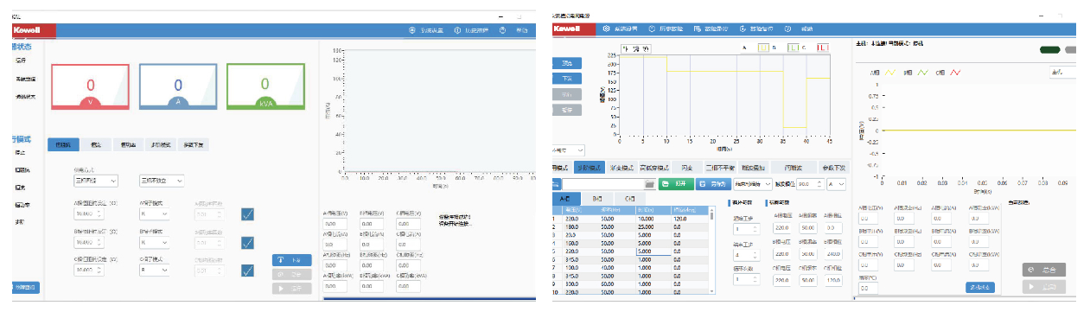Toggle the dark green status switch top right
This screenshot has width=1090, height=312.
1050,50
